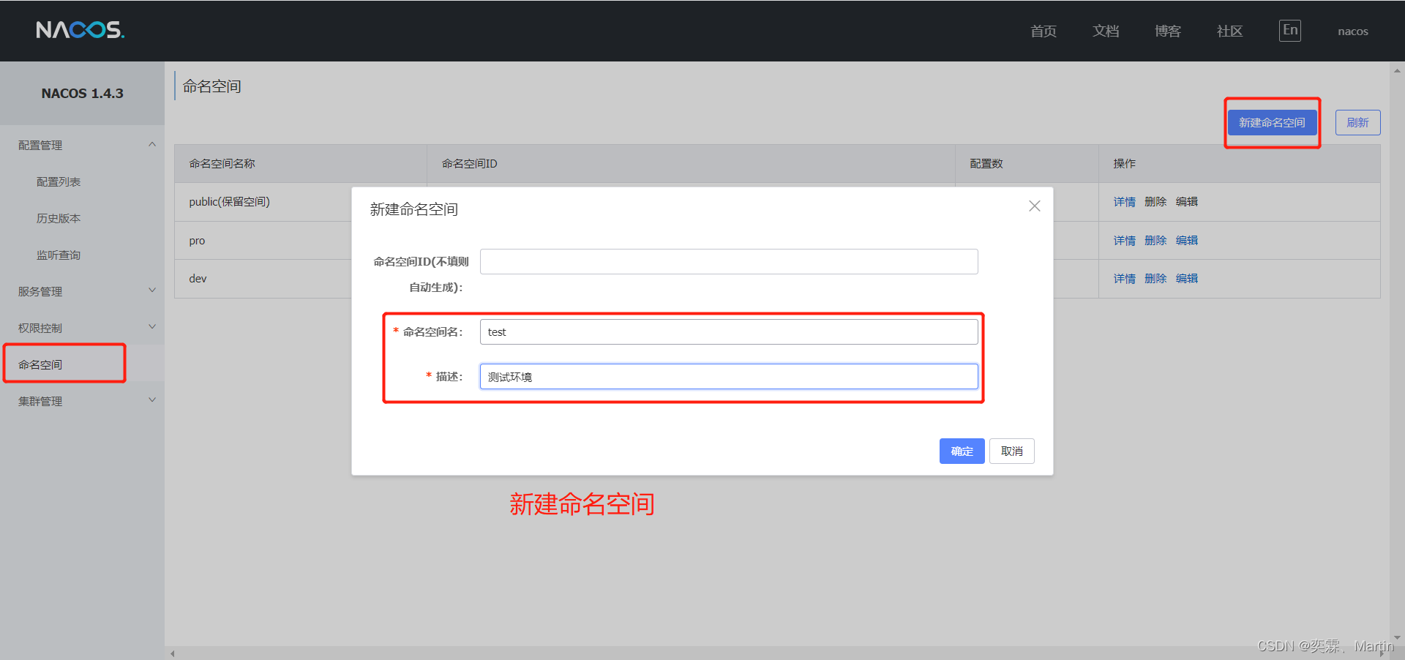
Task: Expand the 权限控制 menu section
Action: [151, 328]
